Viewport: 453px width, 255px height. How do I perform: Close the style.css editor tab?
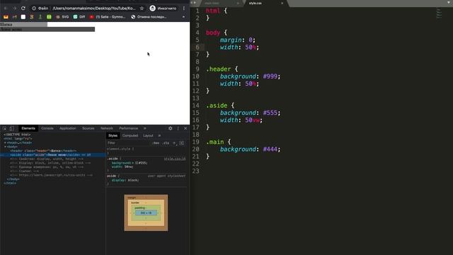tap(282, 3)
